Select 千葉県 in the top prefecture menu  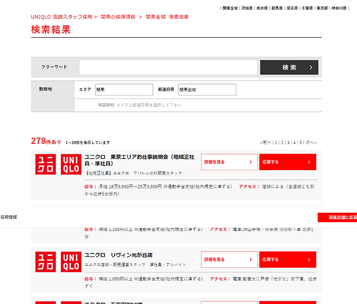tap(307, 8)
